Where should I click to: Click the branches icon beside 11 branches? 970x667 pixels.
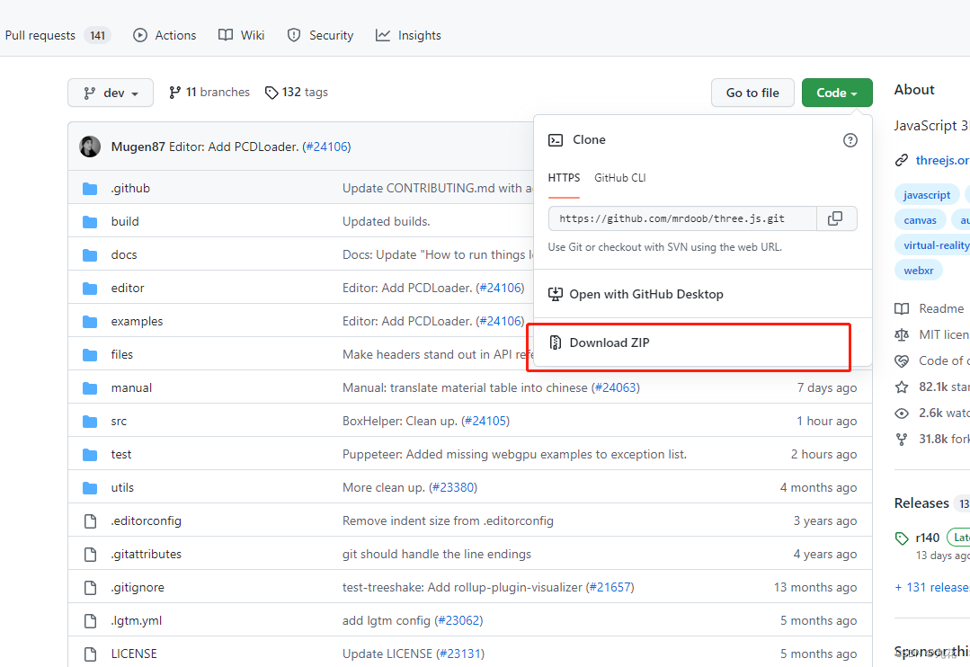pos(175,93)
